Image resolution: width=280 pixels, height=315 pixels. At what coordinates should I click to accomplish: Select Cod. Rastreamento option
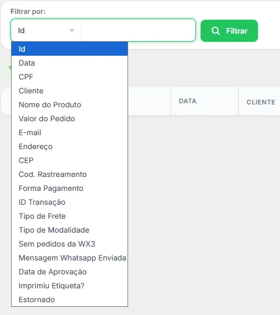(70, 175)
